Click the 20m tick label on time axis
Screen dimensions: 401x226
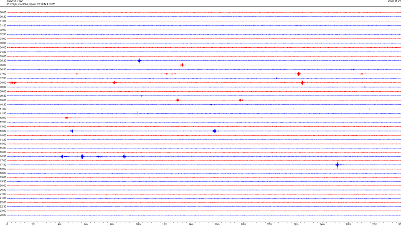tap(269, 224)
